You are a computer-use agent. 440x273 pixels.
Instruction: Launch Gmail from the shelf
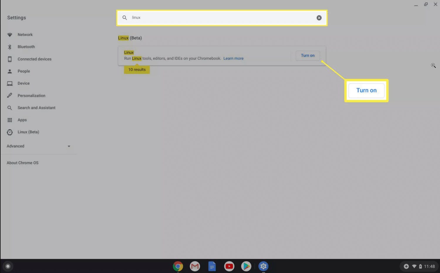[x=195, y=266]
